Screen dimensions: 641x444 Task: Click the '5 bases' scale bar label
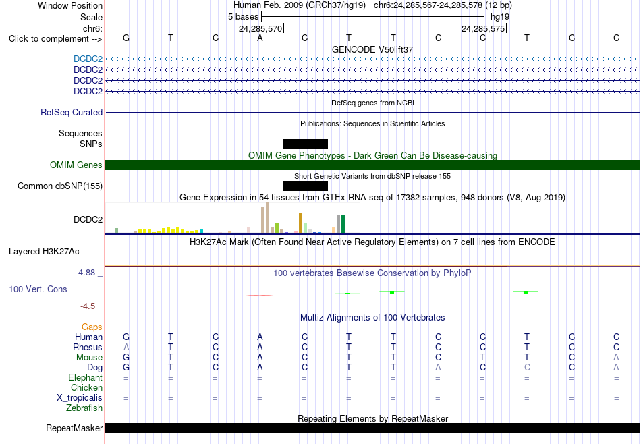pyautogui.click(x=243, y=17)
